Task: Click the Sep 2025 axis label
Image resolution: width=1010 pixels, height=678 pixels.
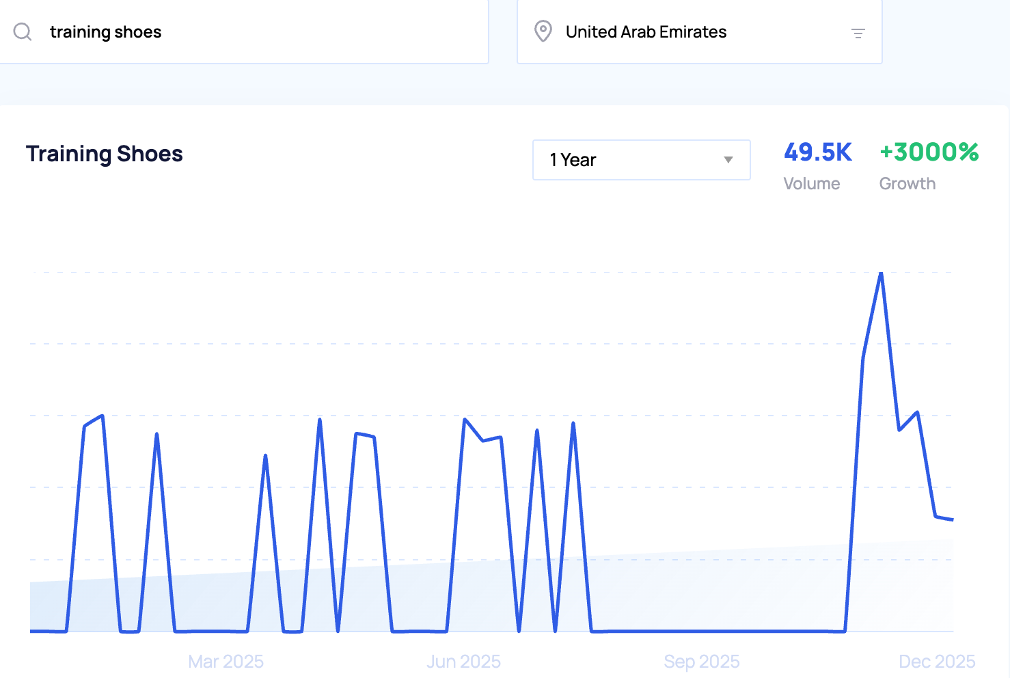Action: (701, 662)
